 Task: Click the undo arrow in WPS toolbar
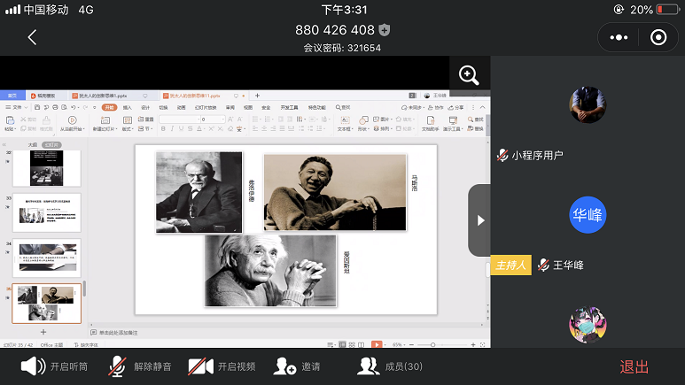[x=74, y=107]
